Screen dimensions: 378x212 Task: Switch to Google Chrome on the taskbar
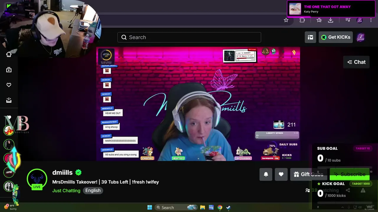[x=220, y=208]
